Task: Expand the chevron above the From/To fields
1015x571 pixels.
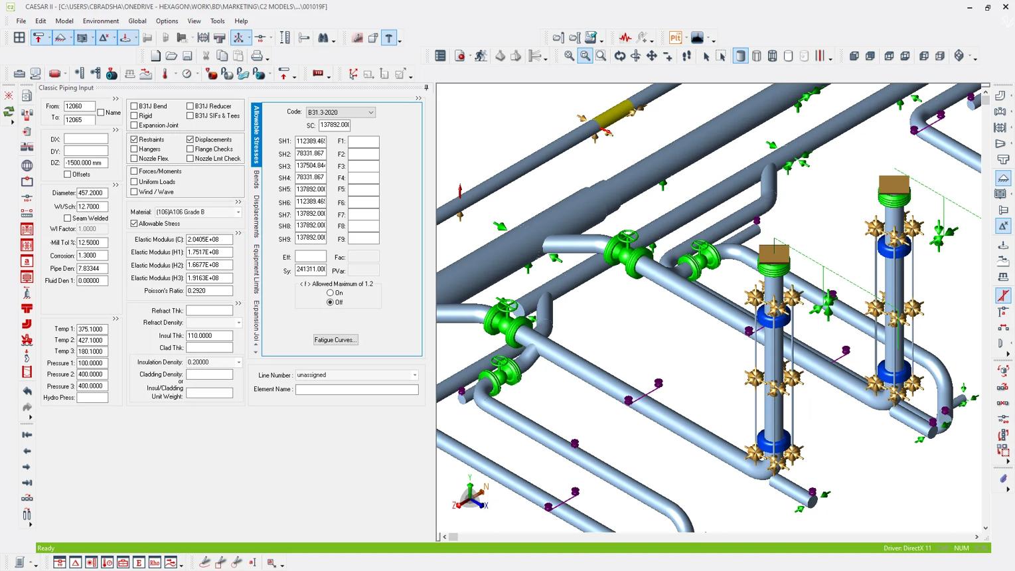Action: (116, 99)
